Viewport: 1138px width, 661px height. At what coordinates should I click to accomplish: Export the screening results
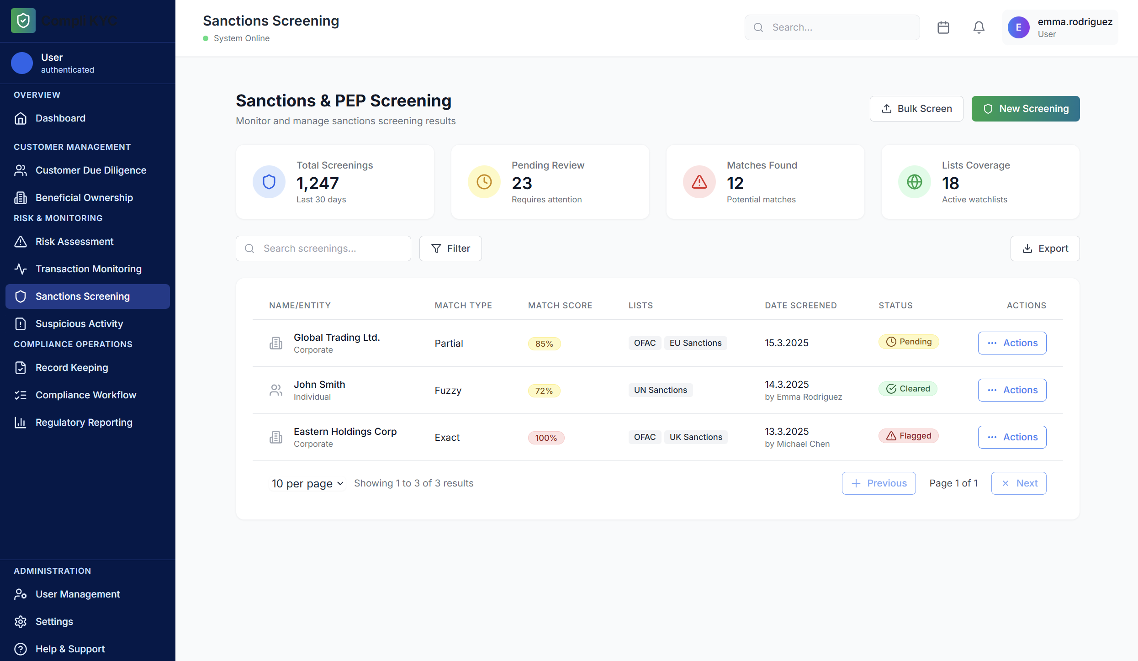pyautogui.click(x=1045, y=249)
